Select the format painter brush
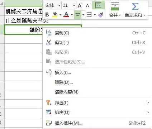The height and width of the screenshot is (129, 152). [x=100, y=15]
